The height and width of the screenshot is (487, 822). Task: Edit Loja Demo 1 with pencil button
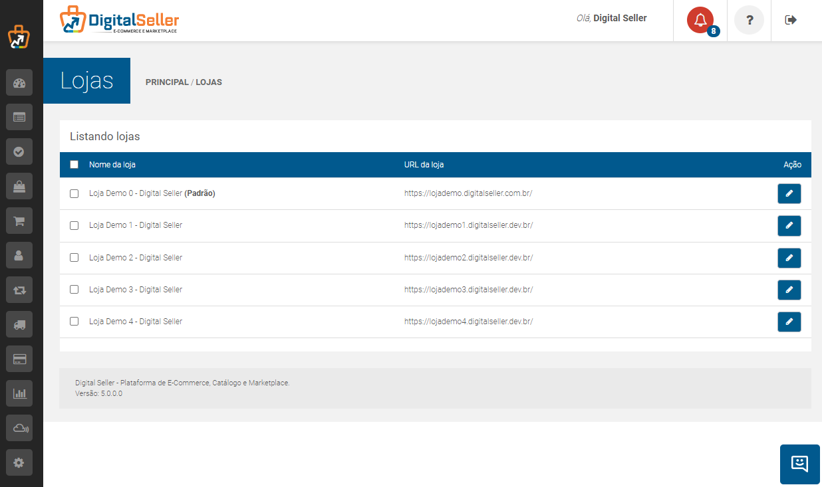(789, 225)
